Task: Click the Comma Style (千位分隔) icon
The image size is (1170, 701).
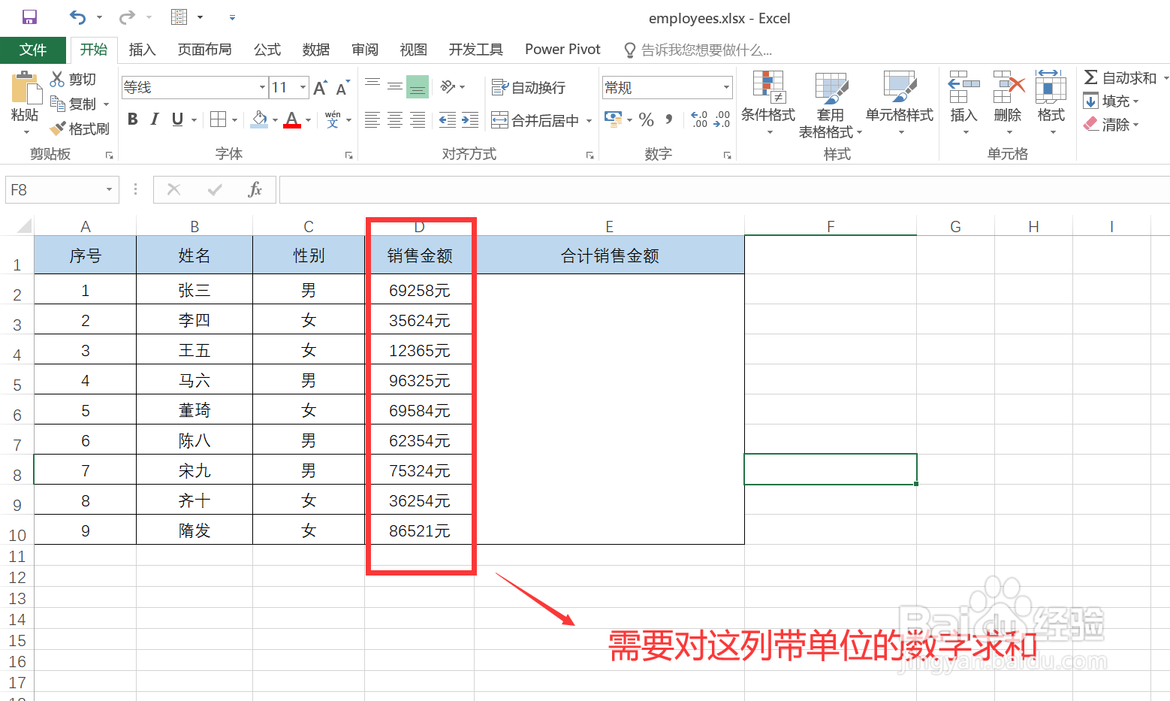Action: 671,119
